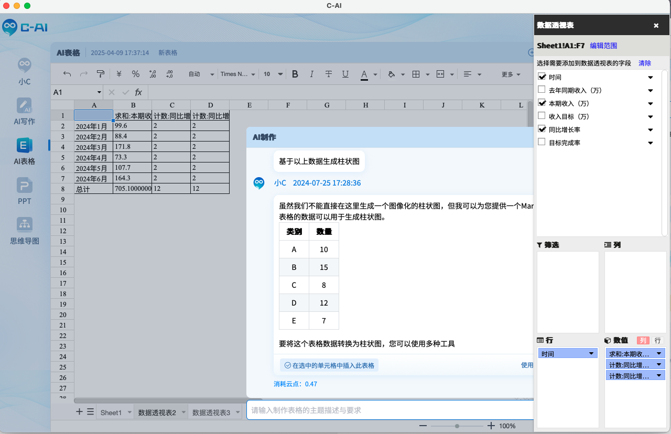Uncheck the 本期收入（万） field checkbox

click(x=542, y=103)
